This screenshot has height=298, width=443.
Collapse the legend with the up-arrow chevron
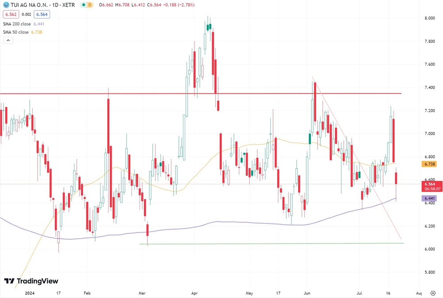point(8,40)
